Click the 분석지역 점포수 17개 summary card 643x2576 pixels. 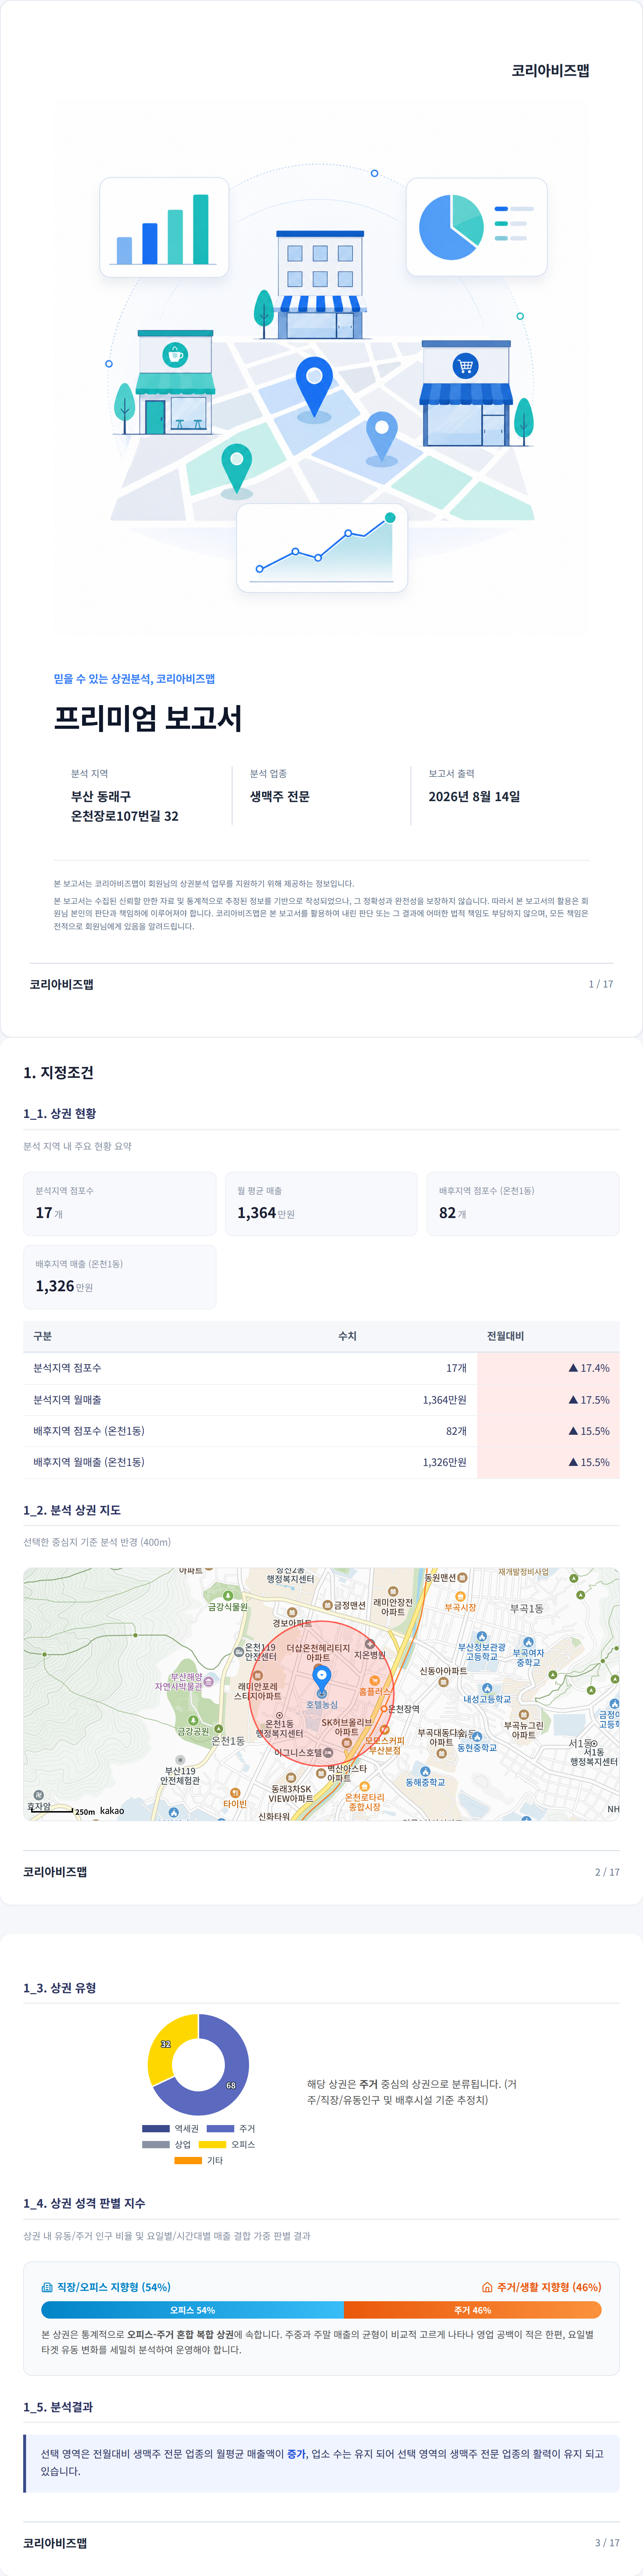click(x=120, y=1203)
